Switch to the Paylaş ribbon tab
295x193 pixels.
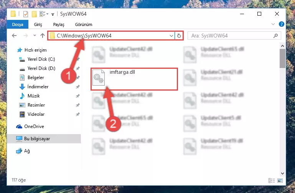click(x=59, y=24)
